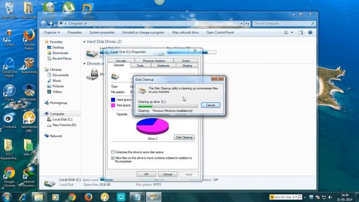Open Salamander desktop shortcut
The width and height of the screenshot is (359, 202).
coord(29,122)
